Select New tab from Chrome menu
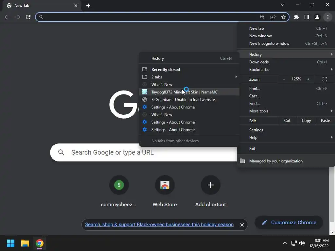This screenshot has width=335, height=251. pos(286,28)
